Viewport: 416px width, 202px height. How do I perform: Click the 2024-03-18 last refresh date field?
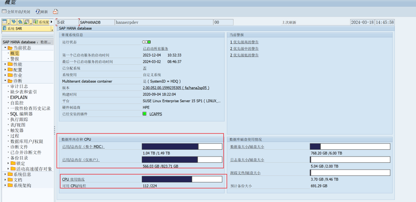362,22
